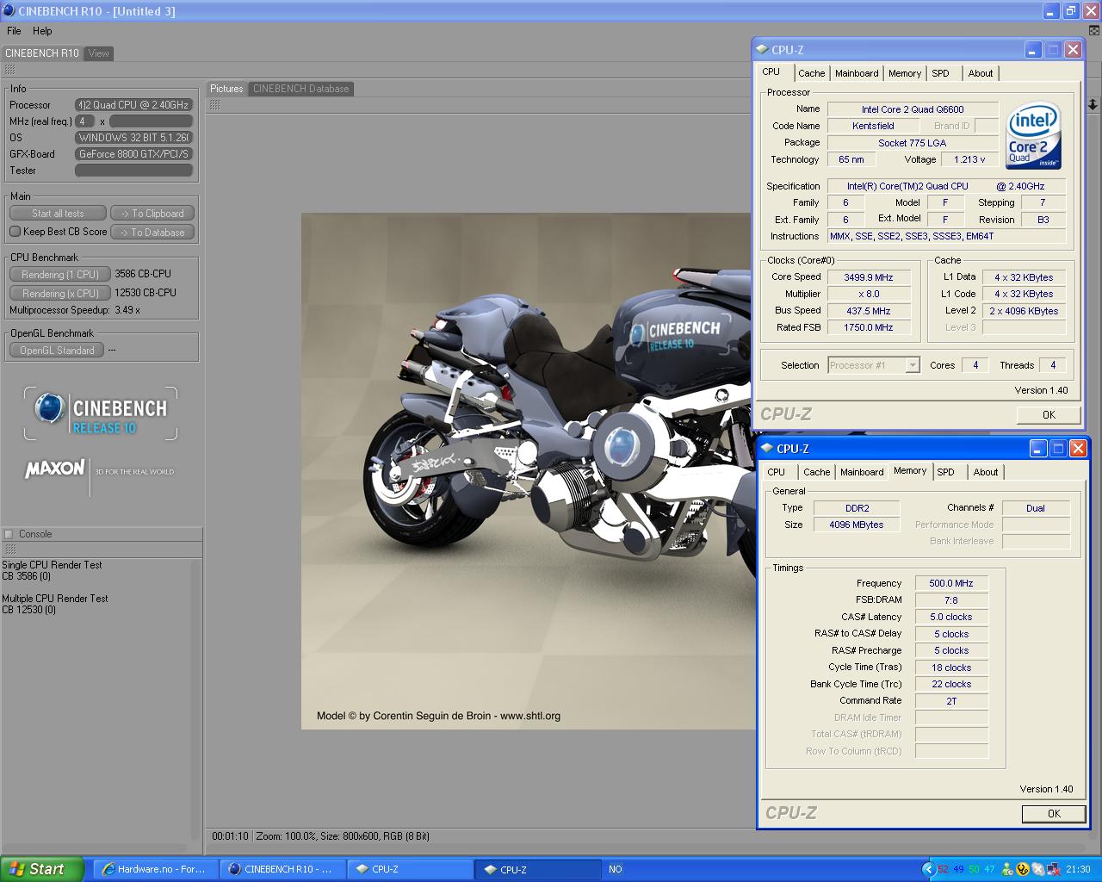Click the Rated FSB 1750.0 MHz value

point(868,327)
